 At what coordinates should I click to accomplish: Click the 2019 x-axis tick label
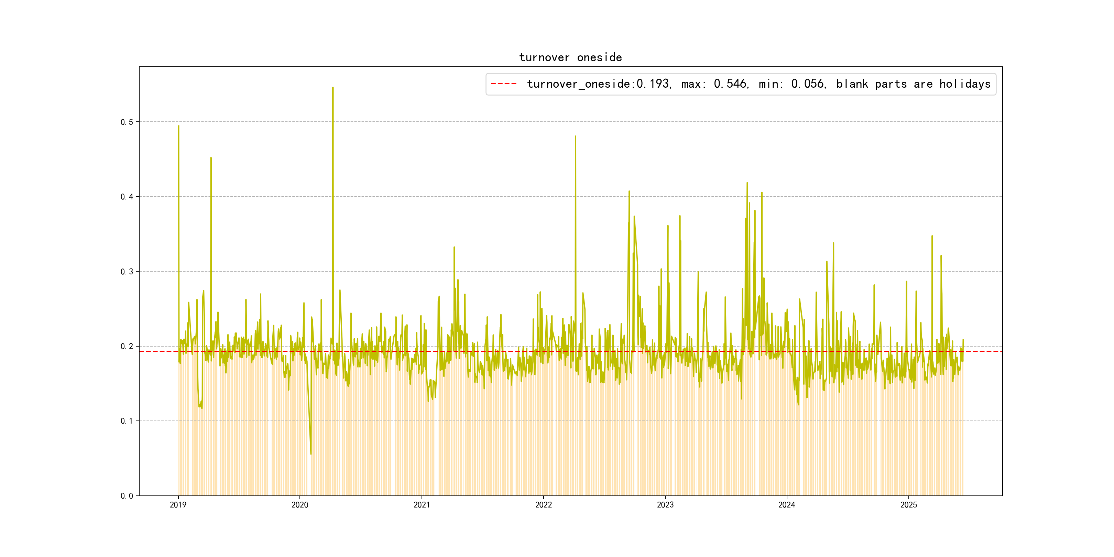(x=178, y=505)
